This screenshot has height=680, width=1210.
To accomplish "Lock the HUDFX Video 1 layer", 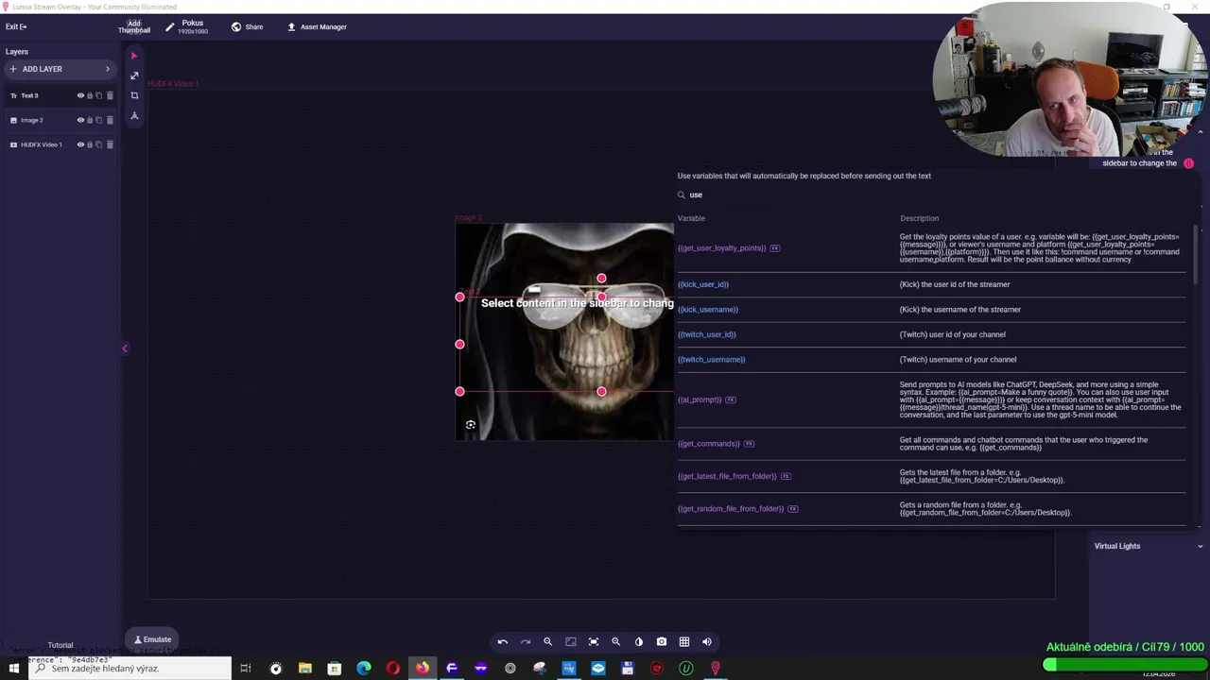I will click(90, 144).
